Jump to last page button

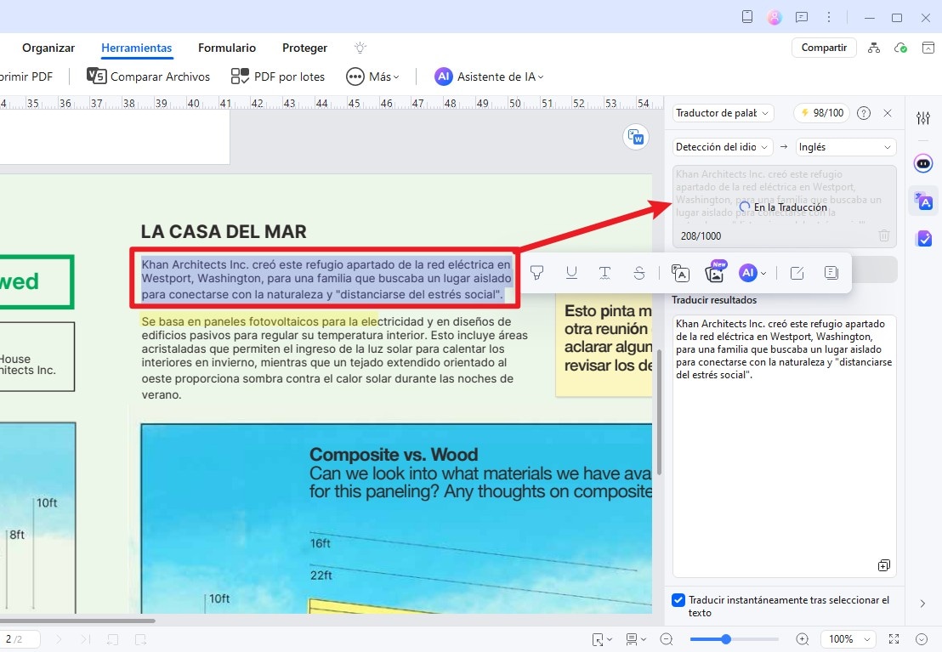pyautogui.click(x=85, y=639)
